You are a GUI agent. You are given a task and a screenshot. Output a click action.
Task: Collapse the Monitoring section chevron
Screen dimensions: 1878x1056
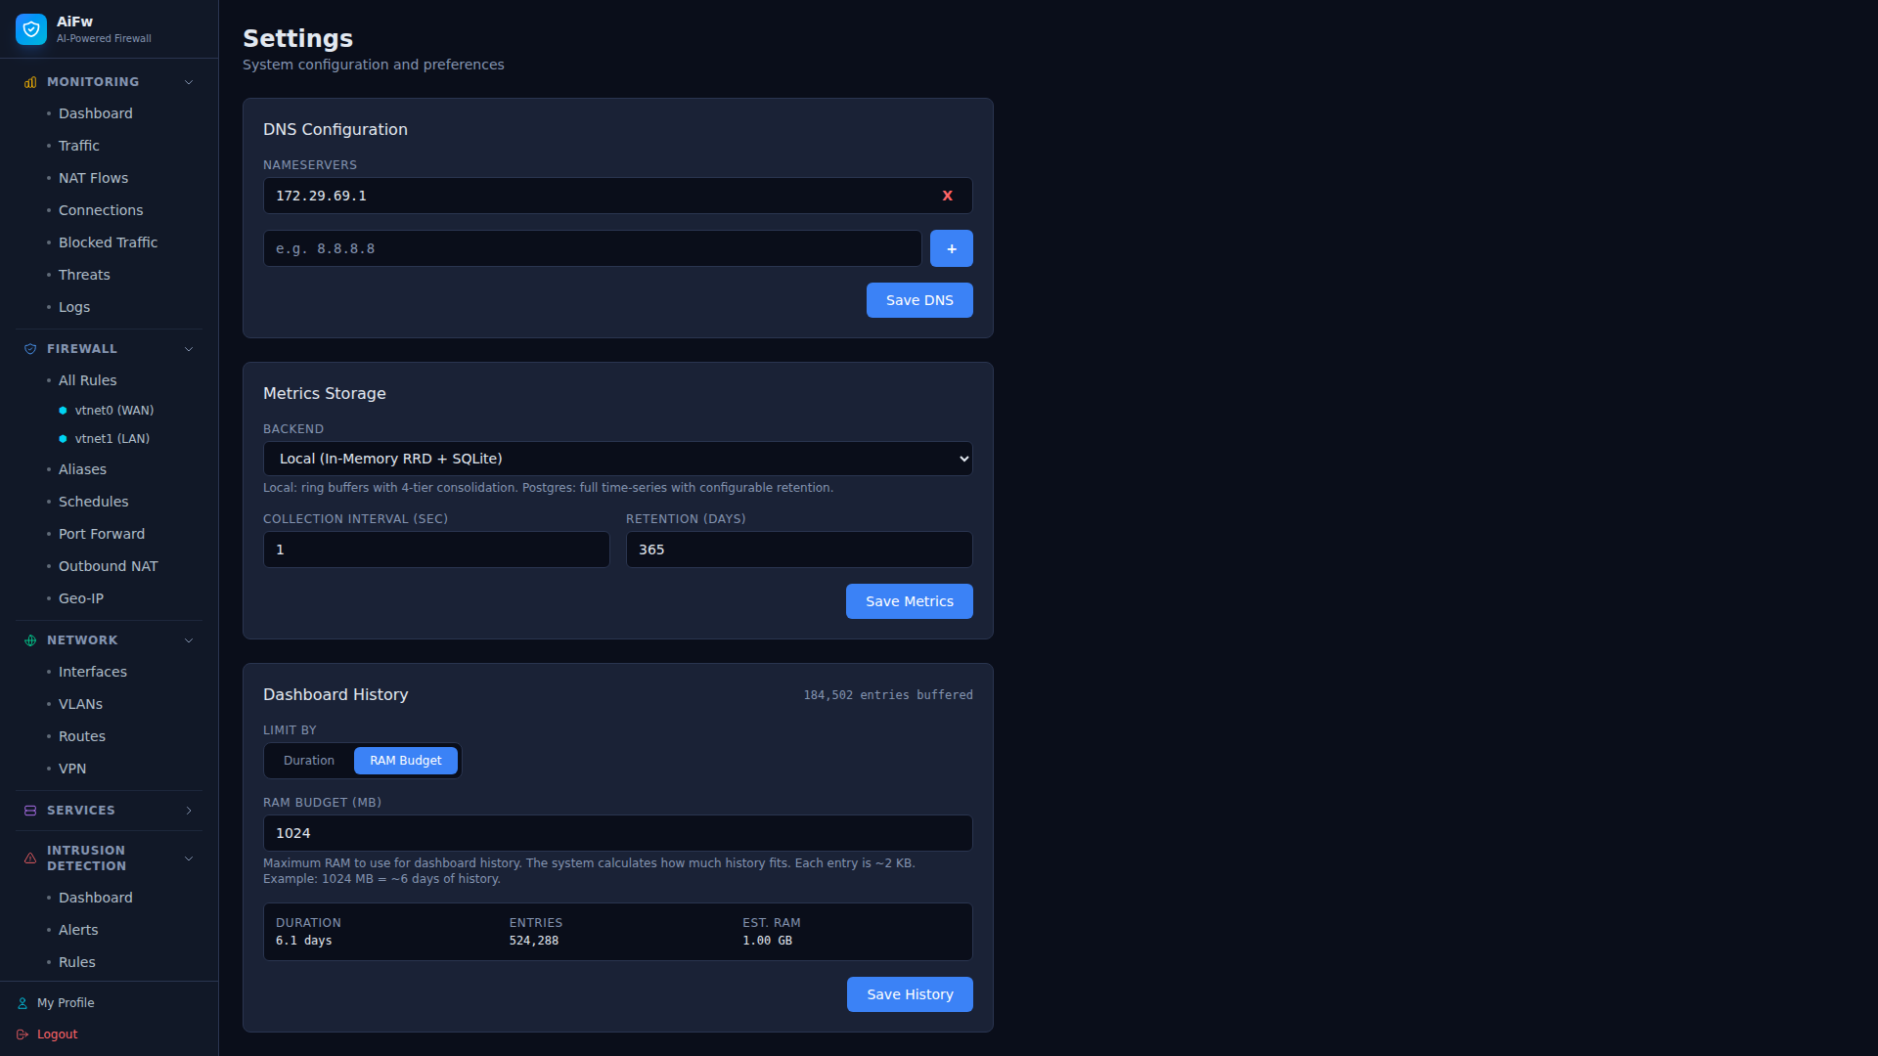click(189, 82)
